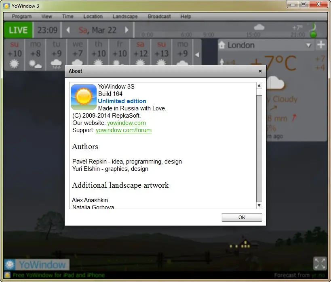Click the large cloud weather icon
331x282 pixels.
[x=276, y=83]
